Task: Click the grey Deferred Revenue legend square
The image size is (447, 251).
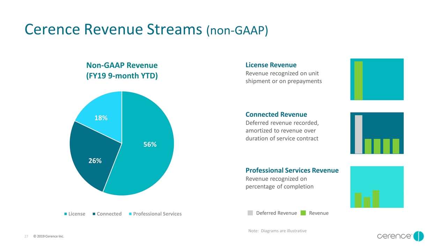Action: click(x=250, y=213)
